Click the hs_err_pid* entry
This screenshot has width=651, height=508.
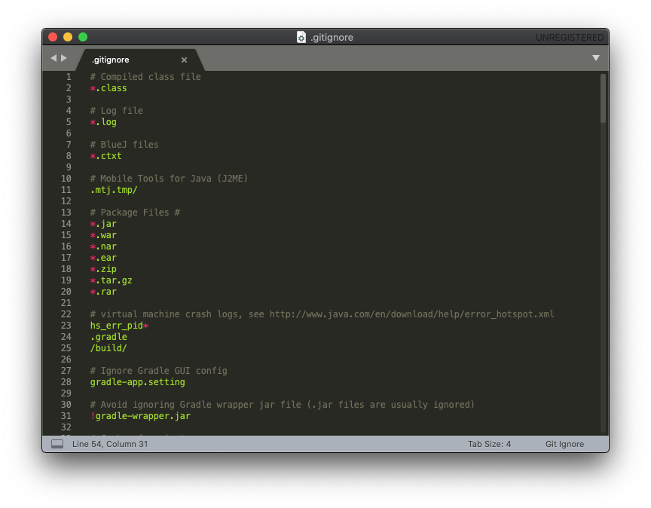[x=119, y=326]
